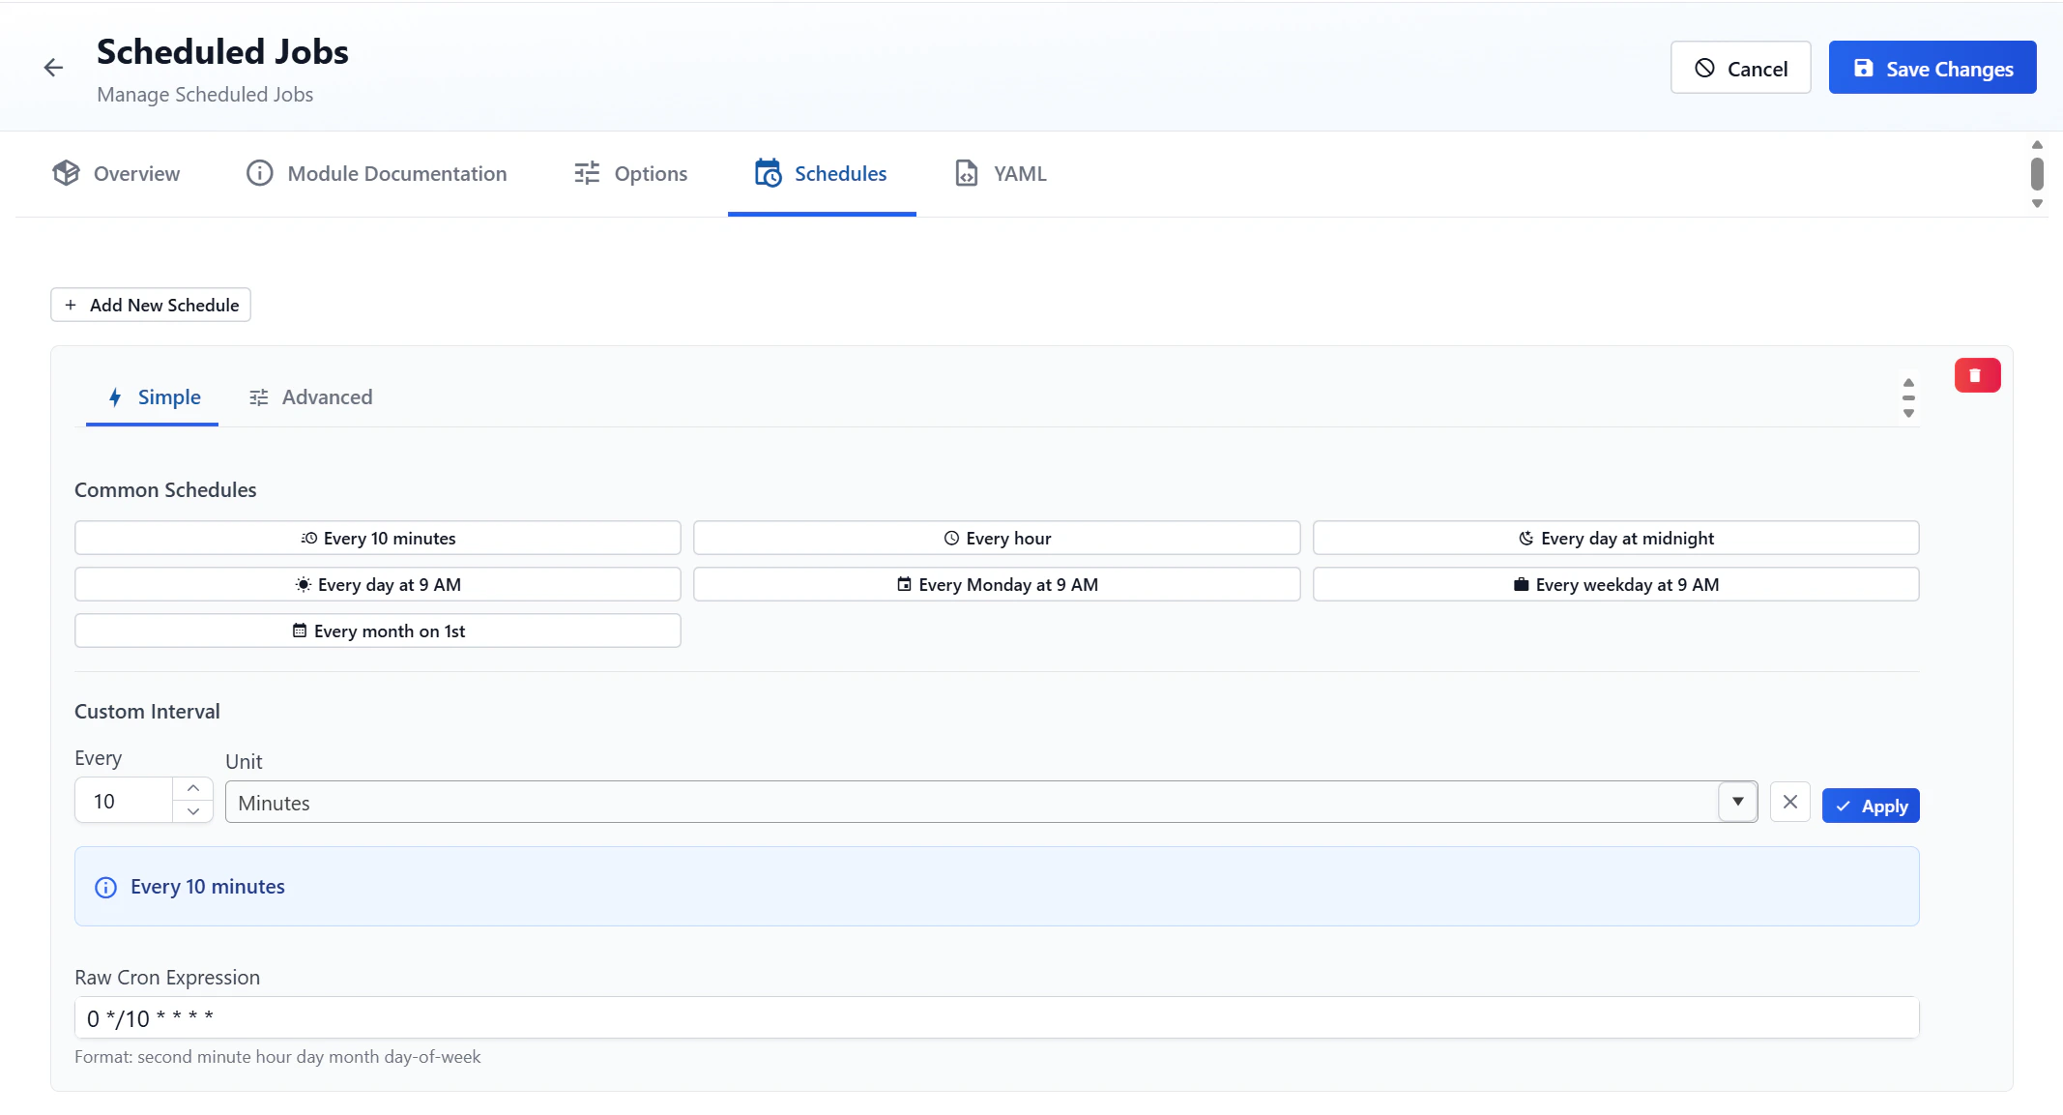Click the info circle icon on Module Documentation
Image resolution: width=2063 pixels, height=1115 pixels.
click(x=259, y=173)
